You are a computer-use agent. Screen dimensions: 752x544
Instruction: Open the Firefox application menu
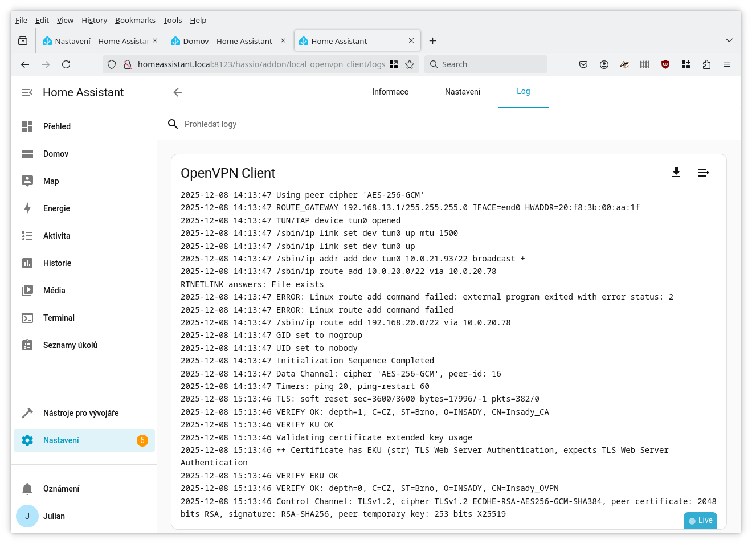point(727,64)
